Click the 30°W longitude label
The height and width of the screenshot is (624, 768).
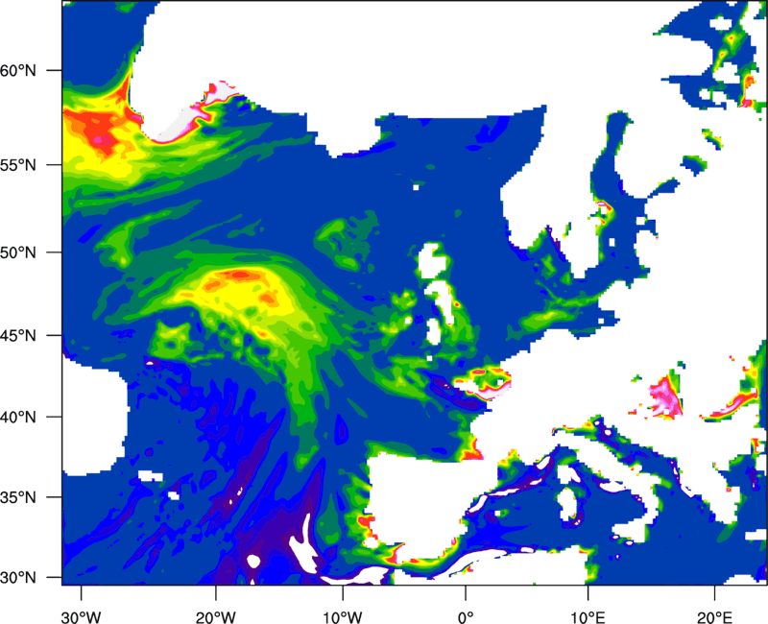pos(81,617)
